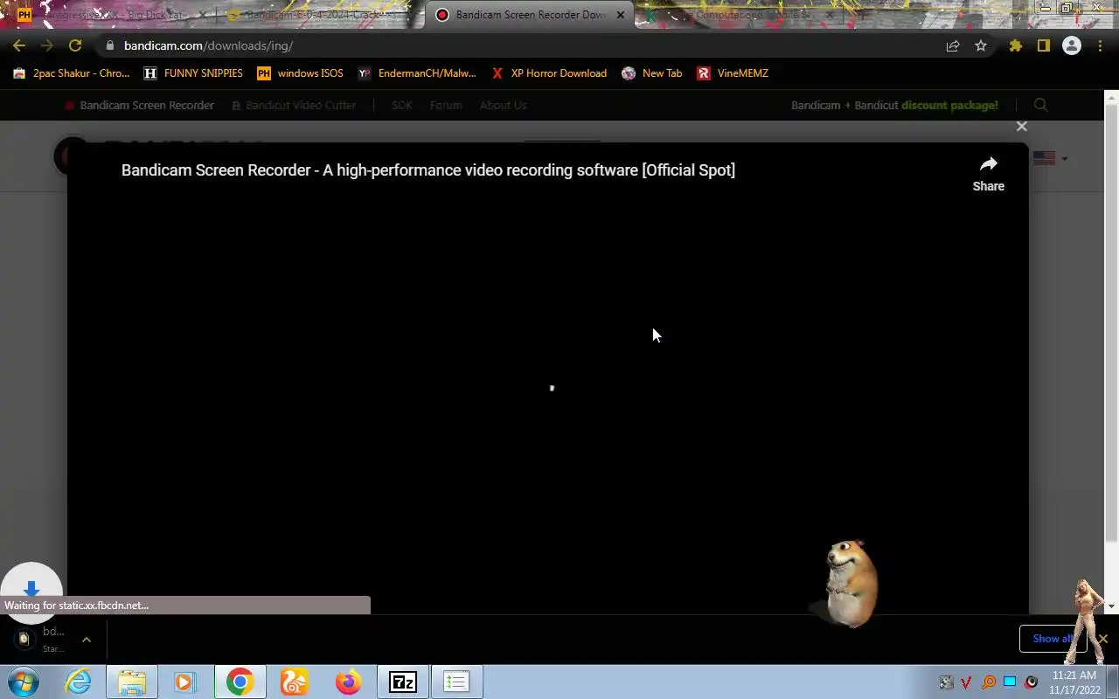This screenshot has width=1119, height=699.
Task: Switch to the Bandicam 6.0.4.2024 Crack tab
Action: pos(319,15)
